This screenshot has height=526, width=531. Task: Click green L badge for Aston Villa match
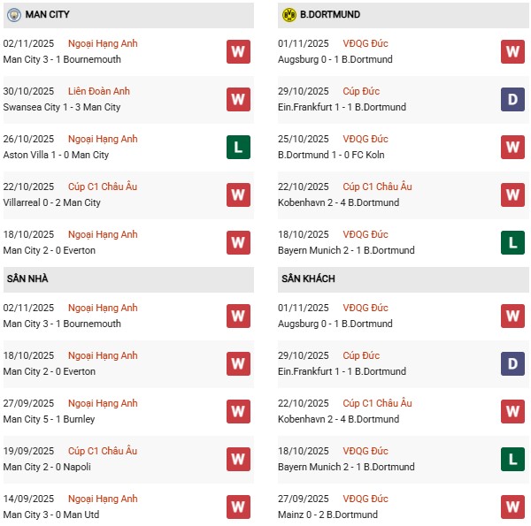point(238,147)
